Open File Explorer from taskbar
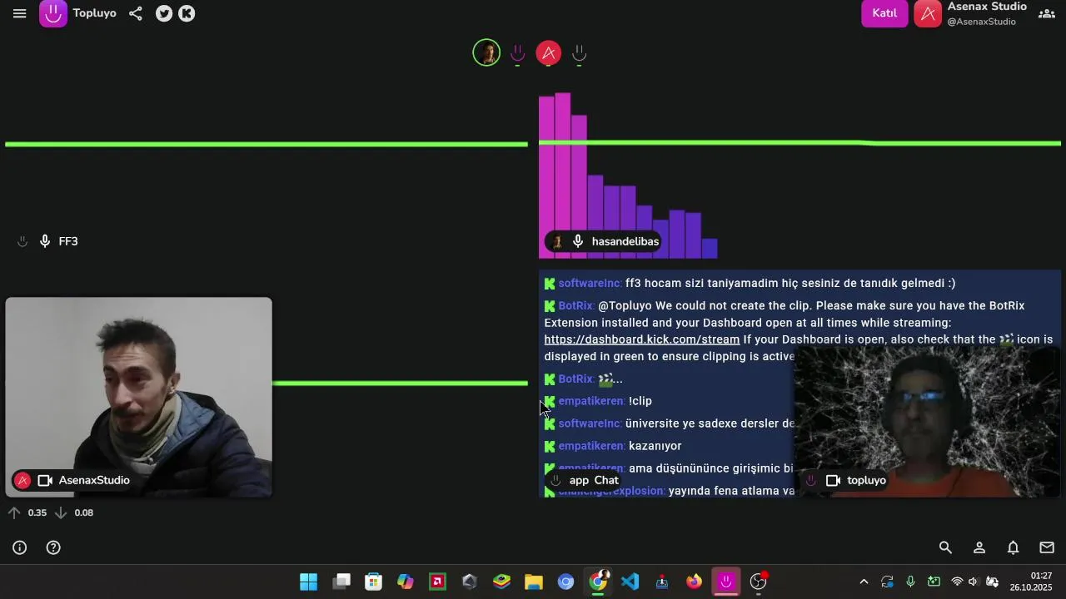The width and height of the screenshot is (1066, 599). coord(534,582)
